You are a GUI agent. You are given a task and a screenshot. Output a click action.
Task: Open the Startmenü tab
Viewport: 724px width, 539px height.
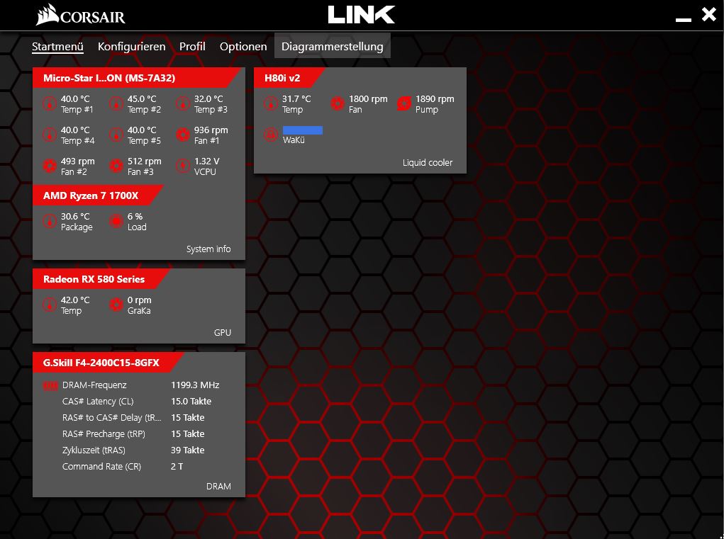[x=57, y=47]
